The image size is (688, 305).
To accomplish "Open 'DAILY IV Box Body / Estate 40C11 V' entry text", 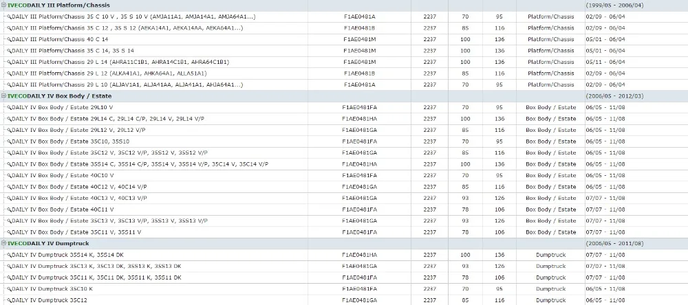I will [x=63, y=210].
